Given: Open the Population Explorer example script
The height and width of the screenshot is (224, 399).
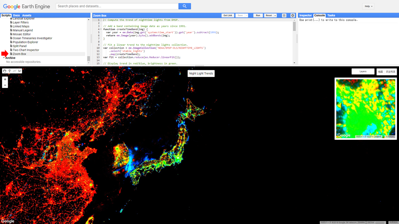Looking at the screenshot, I should click(x=25, y=42).
